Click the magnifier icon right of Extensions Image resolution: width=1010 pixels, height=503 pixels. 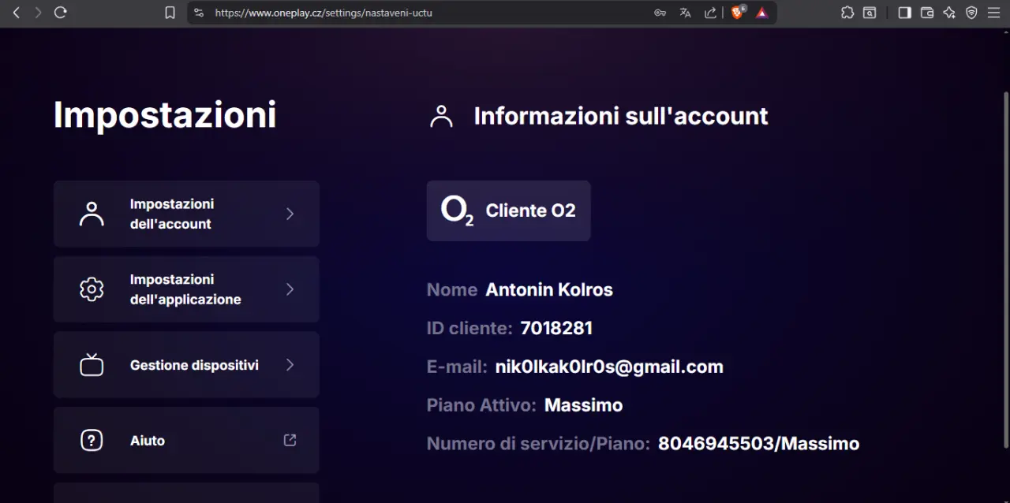click(x=870, y=13)
